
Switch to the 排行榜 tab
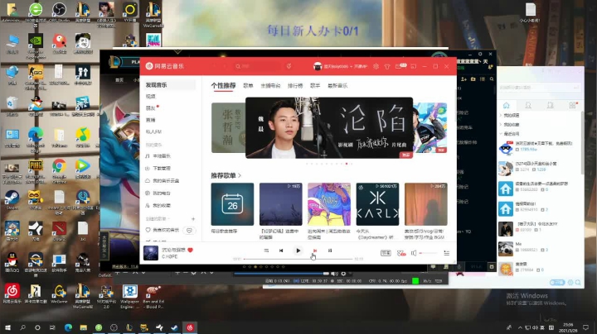pos(295,86)
